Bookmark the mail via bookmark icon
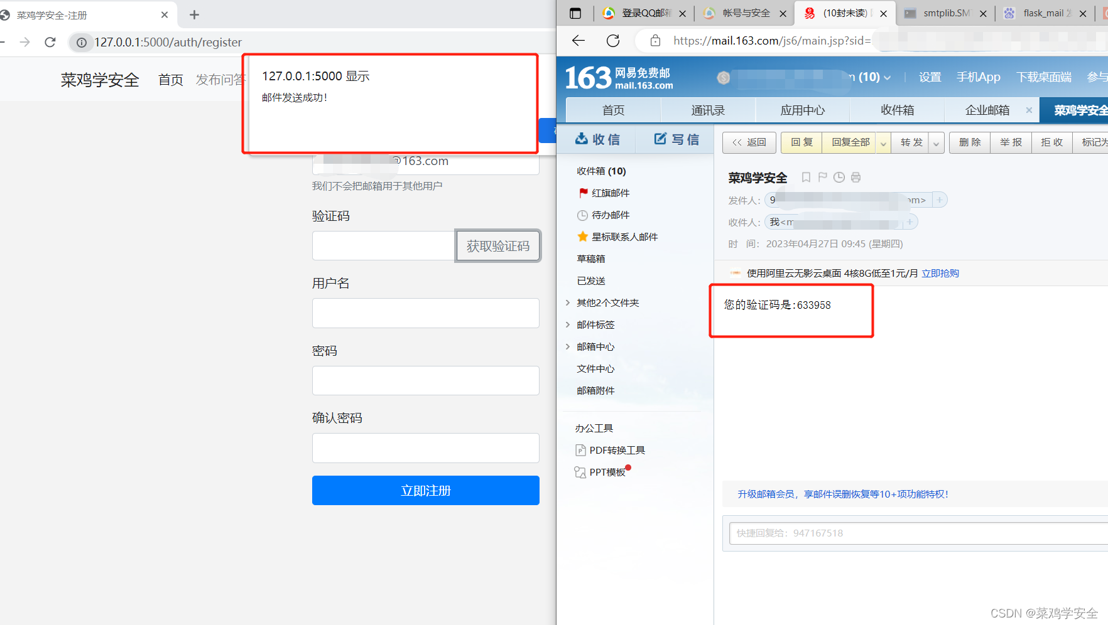1108x625 pixels. pyautogui.click(x=806, y=178)
